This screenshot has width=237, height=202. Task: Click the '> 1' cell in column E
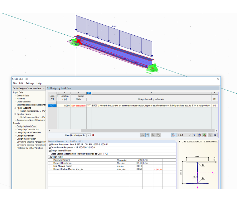coord(89,106)
